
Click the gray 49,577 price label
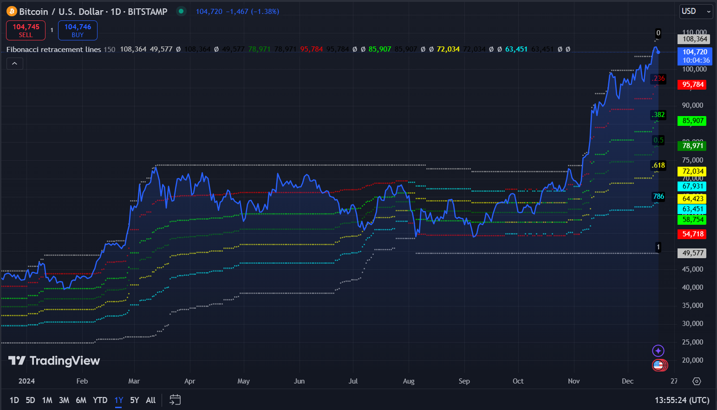click(692, 253)
